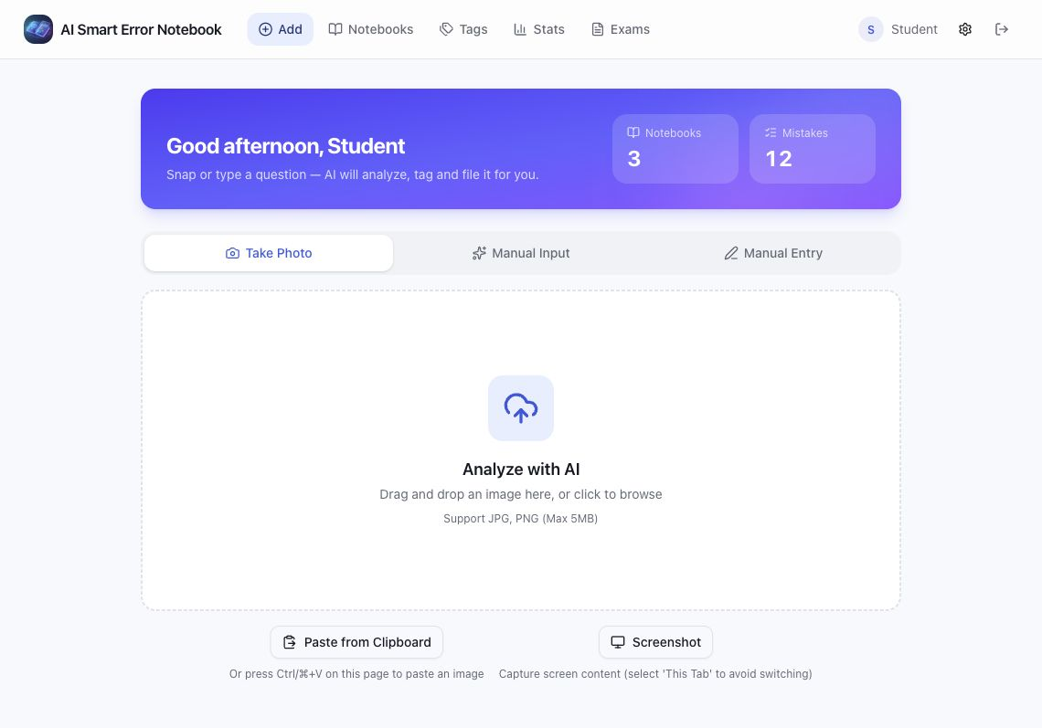The height and width of the screenshot is (728, 1042).
Task: Click the Good afternoon, Student greeting
Action: 286,146
